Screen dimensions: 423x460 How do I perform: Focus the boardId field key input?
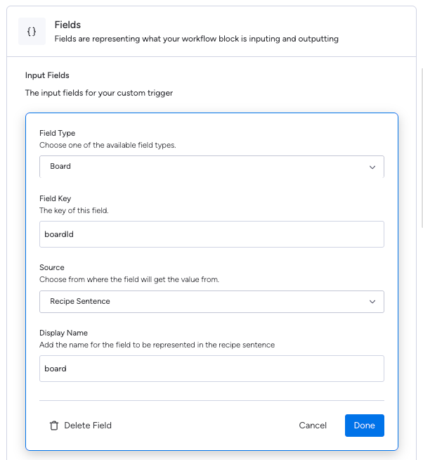[x=211, y=234]
